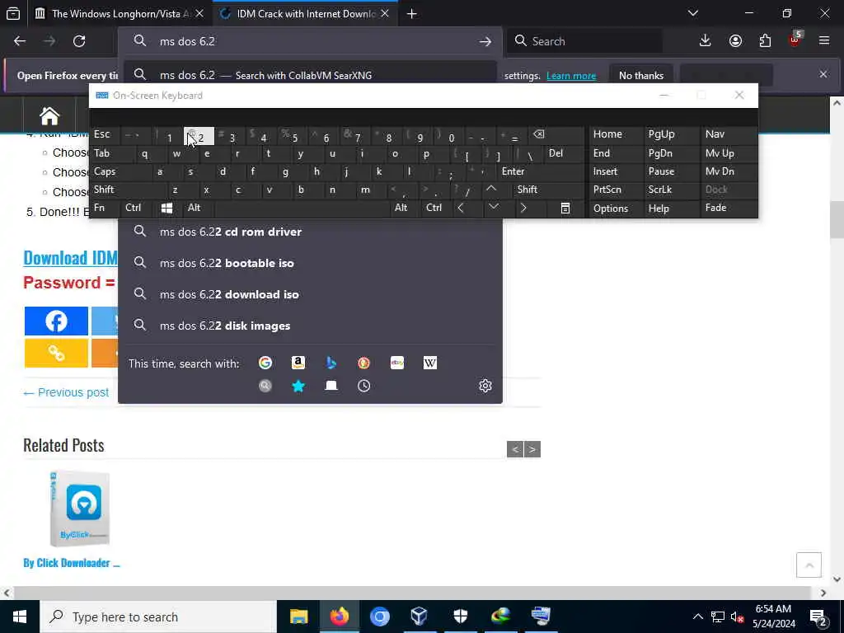Open the Extensions puzzle icon
This screenshot has width=844, height=633.
click(x=765, y=41)
